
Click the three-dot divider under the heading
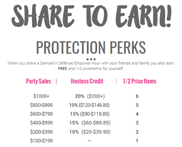tap(91, 59)
